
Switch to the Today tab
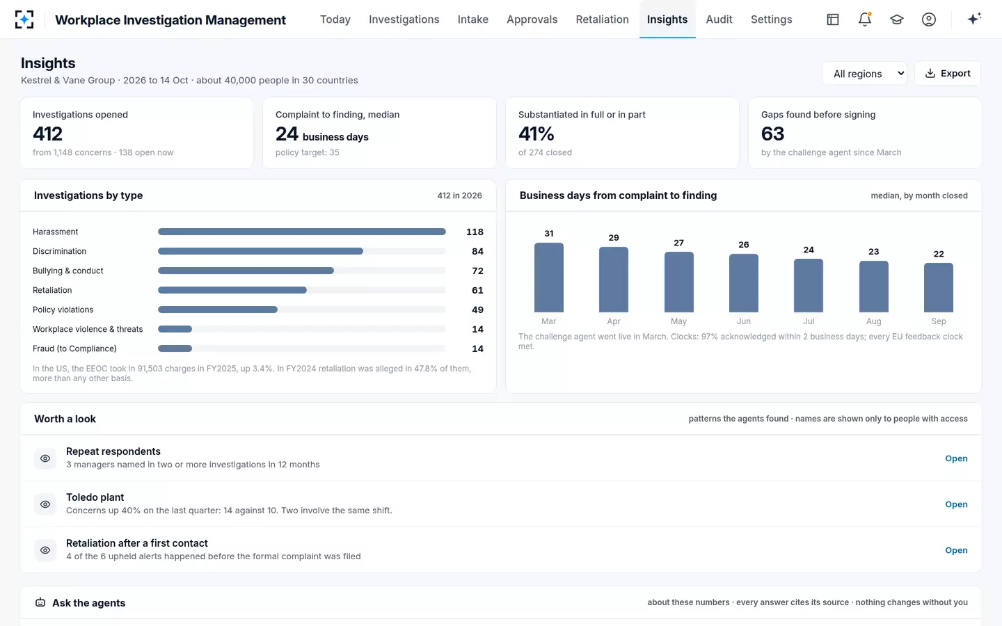coord(335,19)
